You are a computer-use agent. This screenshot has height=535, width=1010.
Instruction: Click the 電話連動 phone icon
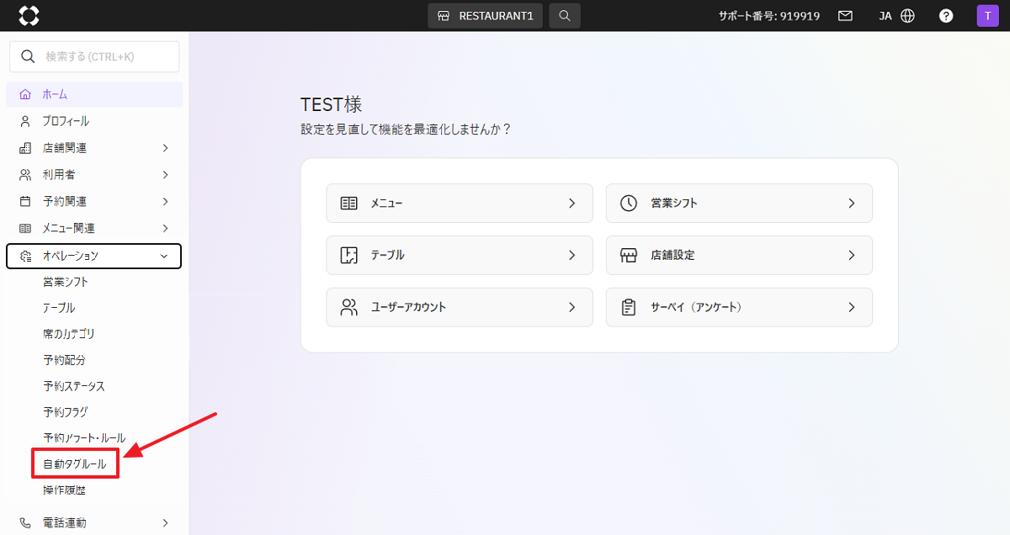[25, 522]
